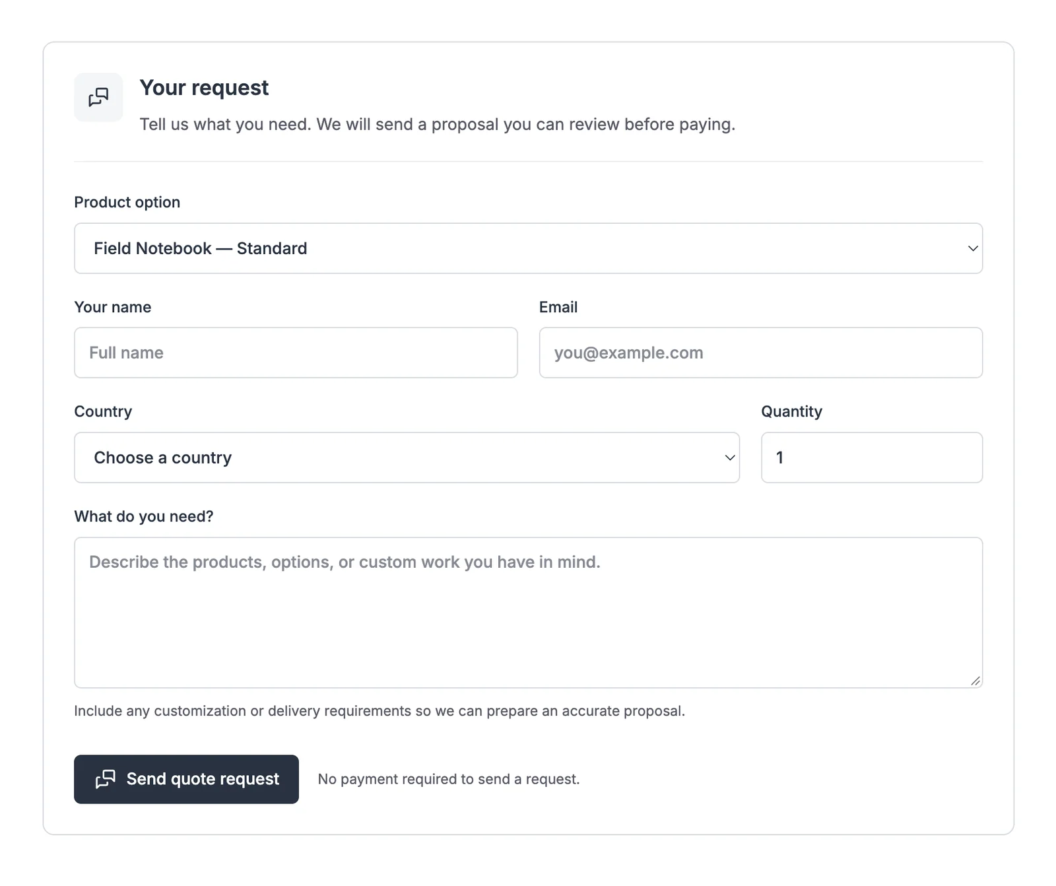The height and width of the screenshot is (886, 1056).
Task: Click the "Your name" label
Action: (x=112, y=307)
